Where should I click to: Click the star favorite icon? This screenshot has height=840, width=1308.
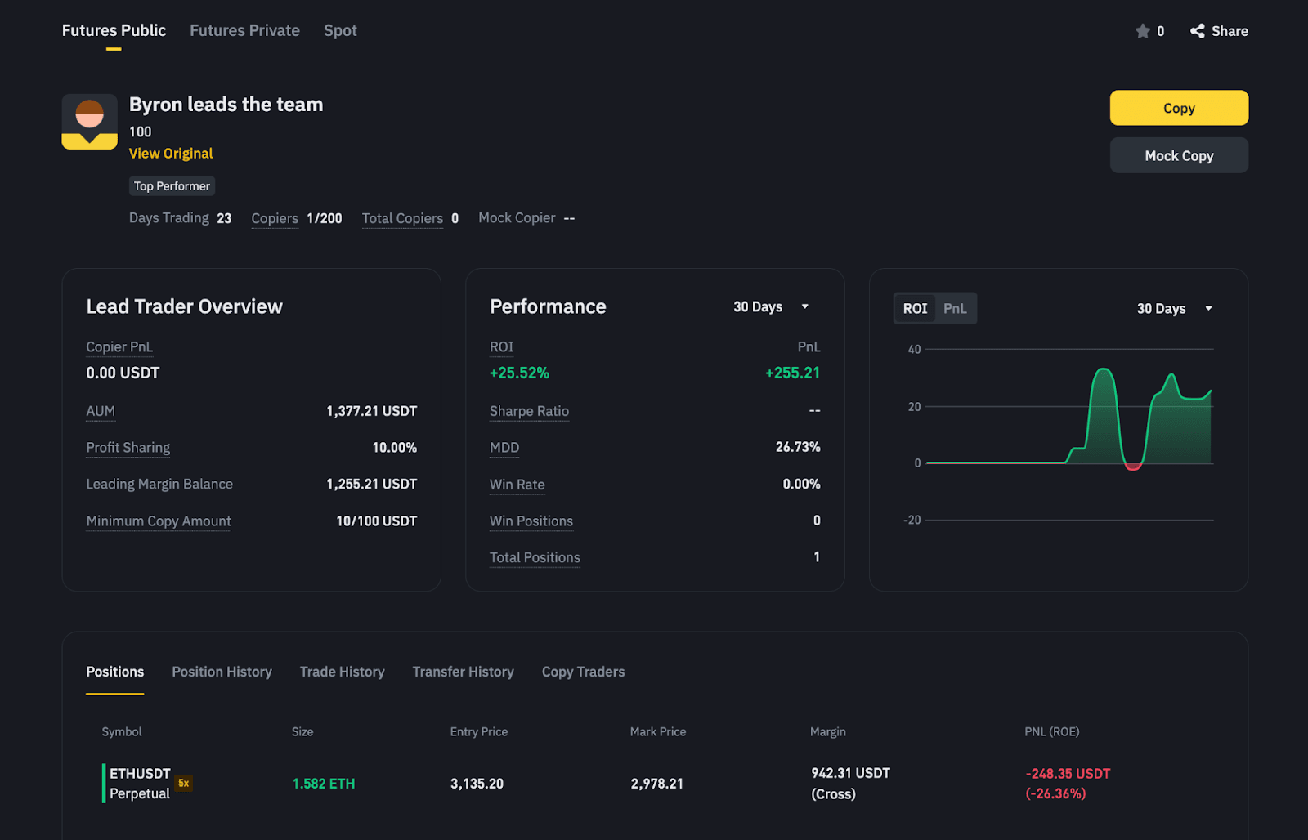[x=1142, y=31]
